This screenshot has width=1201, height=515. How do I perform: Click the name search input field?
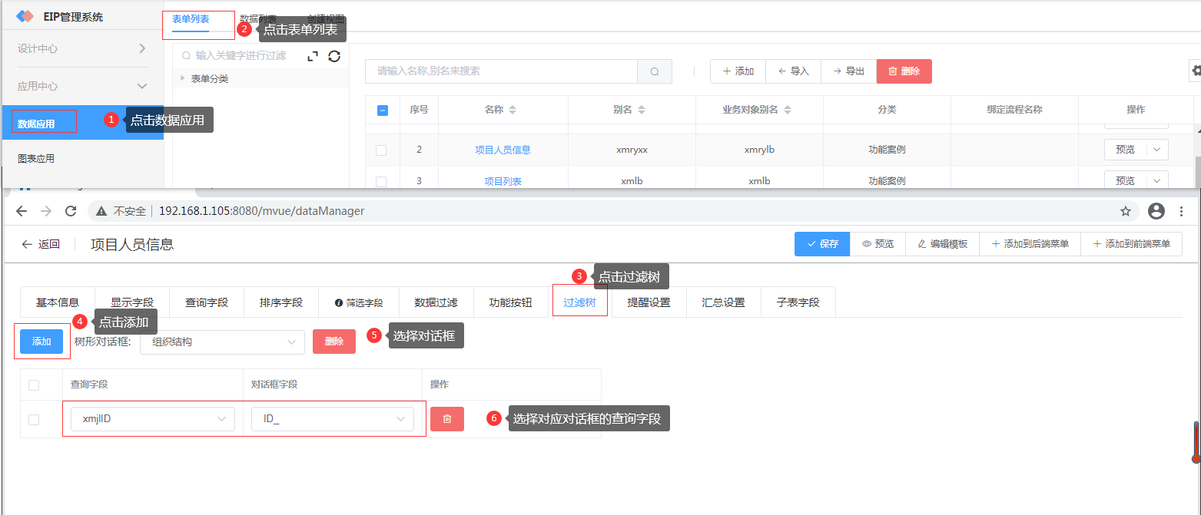tap(501, 71)
